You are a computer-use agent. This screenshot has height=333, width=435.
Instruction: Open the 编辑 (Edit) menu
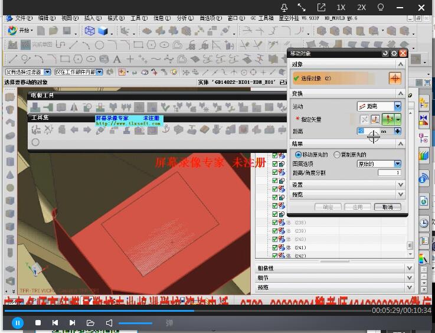click(x=47, y=18)
